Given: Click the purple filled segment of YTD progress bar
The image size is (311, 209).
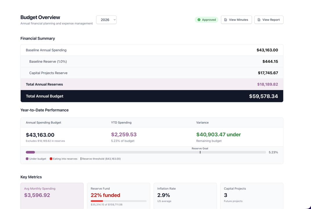Looking at the screenshot, I should point(30,152).
